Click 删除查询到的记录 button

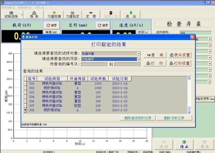point(138,118)
